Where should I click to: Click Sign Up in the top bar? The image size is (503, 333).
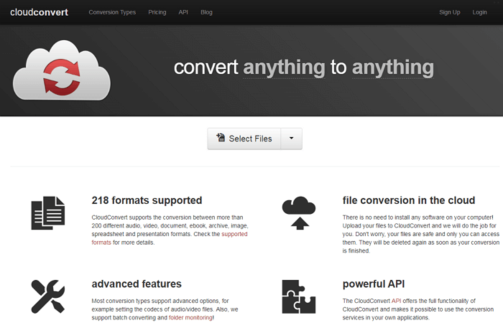point(449,12)
